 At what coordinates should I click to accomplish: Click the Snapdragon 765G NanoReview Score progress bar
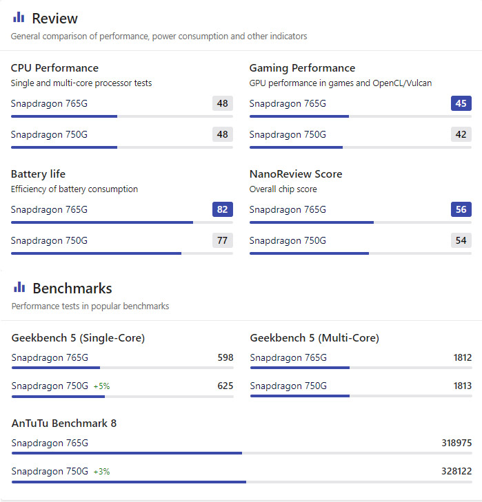pos(361,222)
